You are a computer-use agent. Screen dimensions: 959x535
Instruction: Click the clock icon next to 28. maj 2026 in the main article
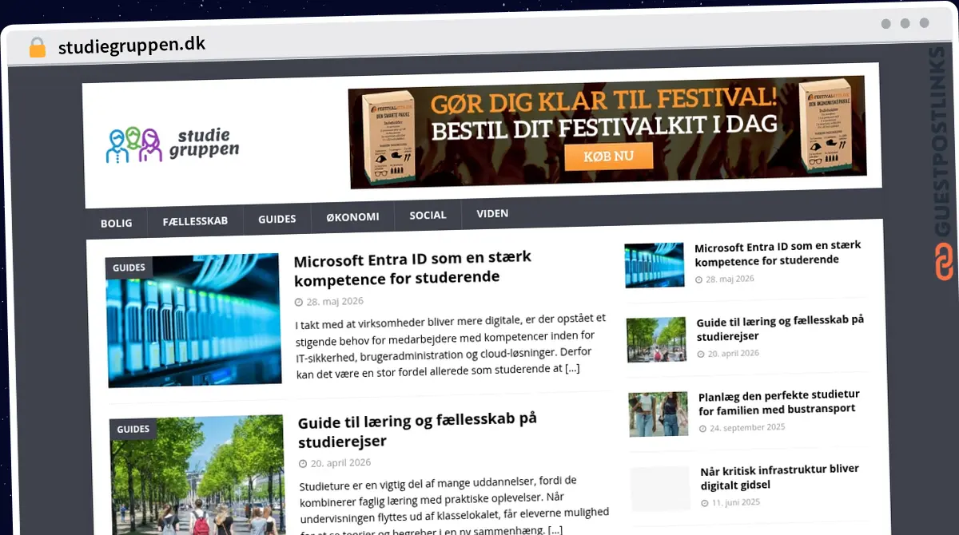299,302
